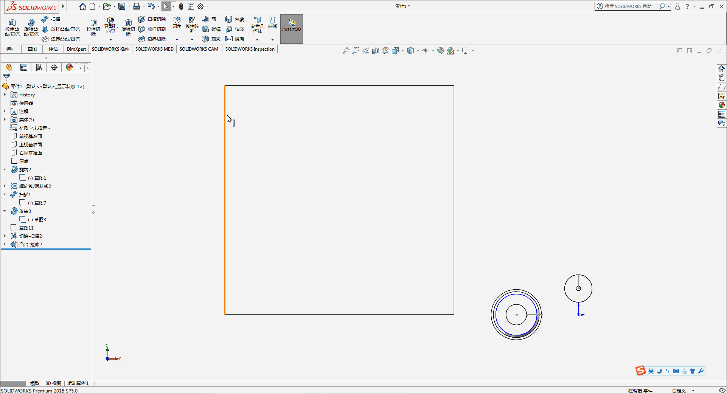727x394 pixels.
Task: Select the Lofted Boss/Base (放样凸台/基体) tool
Action: [x=61, y=29]
